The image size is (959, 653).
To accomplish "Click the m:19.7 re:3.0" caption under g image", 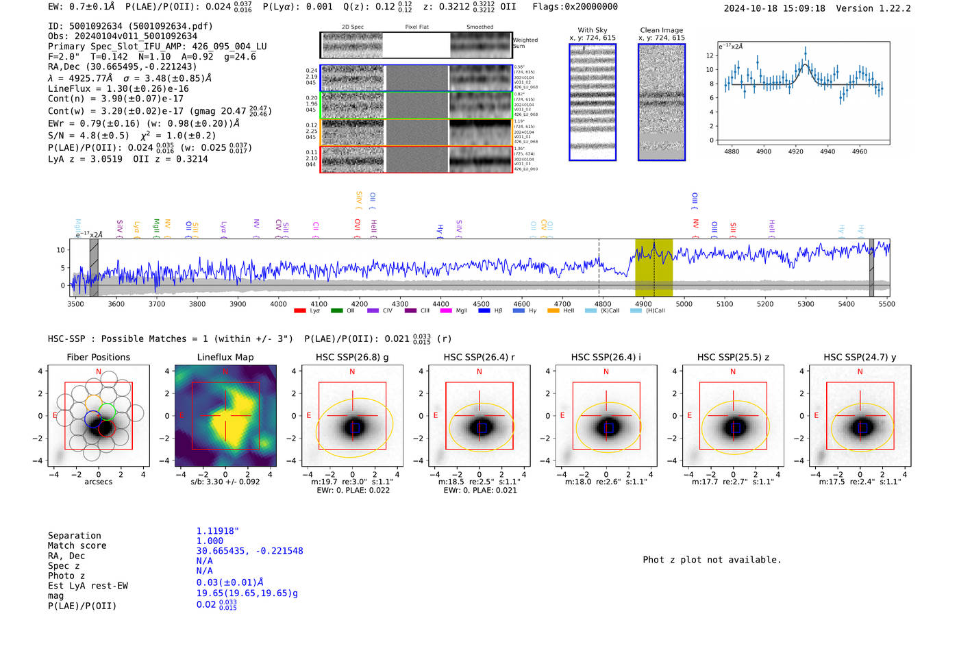I will point(352,482).
